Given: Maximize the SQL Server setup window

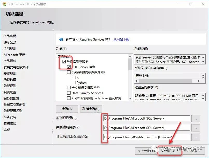Looking at the screenshot, I should pos(191,4).
